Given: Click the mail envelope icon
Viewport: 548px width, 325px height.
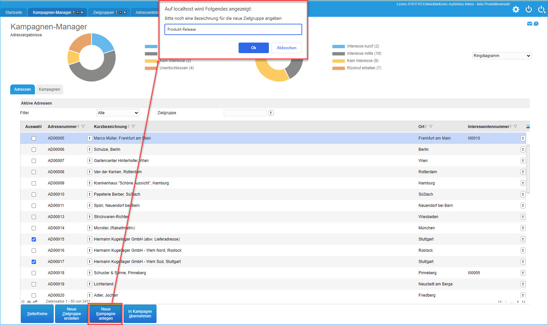Looking at the screenshot, I should point(530,24).
